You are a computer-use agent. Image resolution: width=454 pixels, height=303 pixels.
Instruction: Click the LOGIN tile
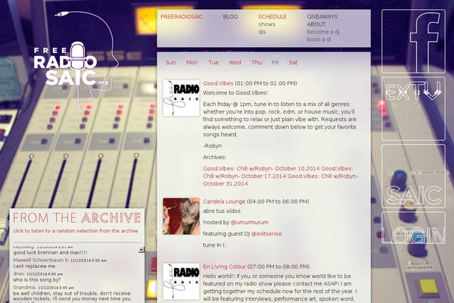[x=413, y=227]
